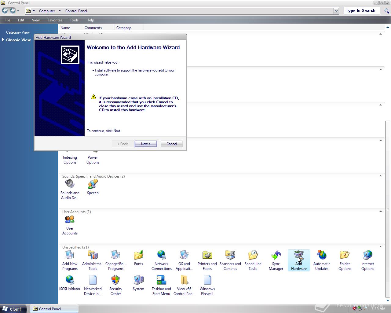Open the Help menu
391x313 pixels.
point(90,20)
